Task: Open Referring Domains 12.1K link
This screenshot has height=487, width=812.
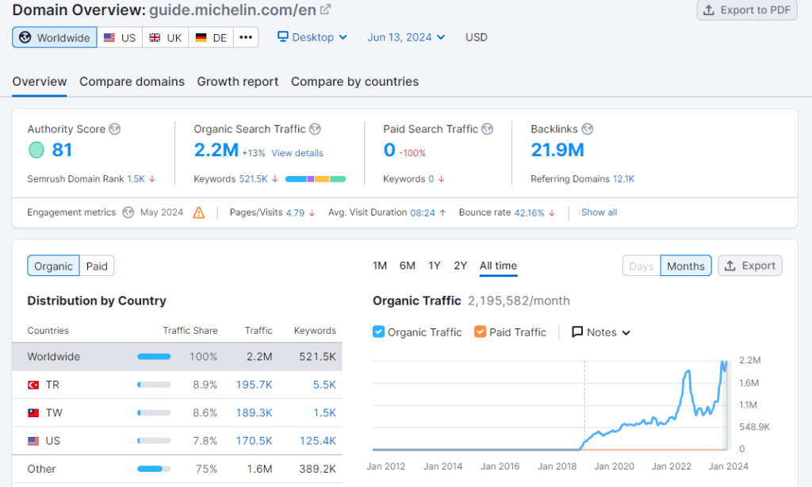Action: point(623,178)
